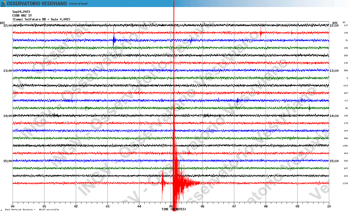The width and height of the screenshot is (349, 213).
Task: Select the date label Sep24,2023
Action: coord(21,12)
